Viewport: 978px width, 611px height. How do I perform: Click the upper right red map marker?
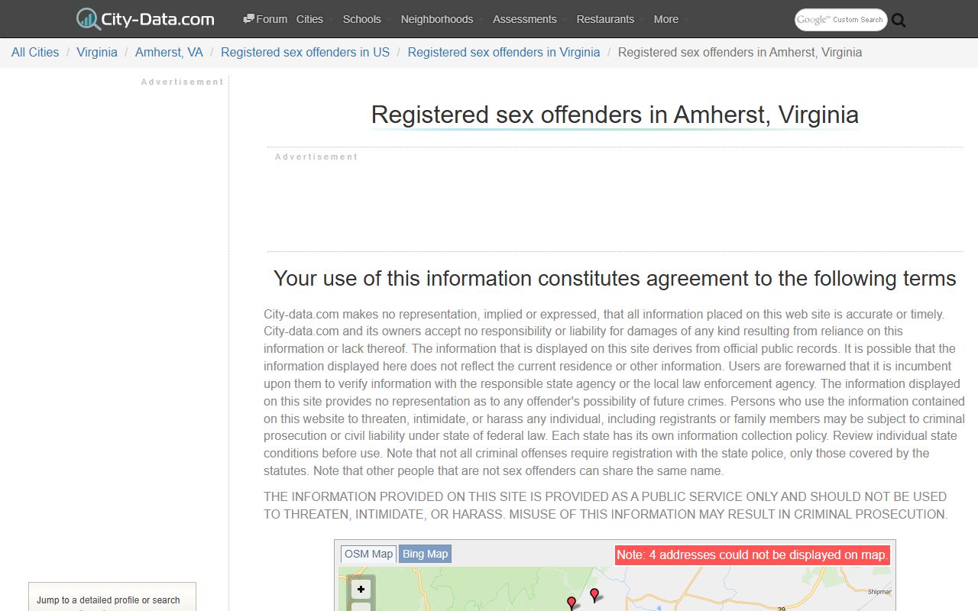tap(594, 595)
